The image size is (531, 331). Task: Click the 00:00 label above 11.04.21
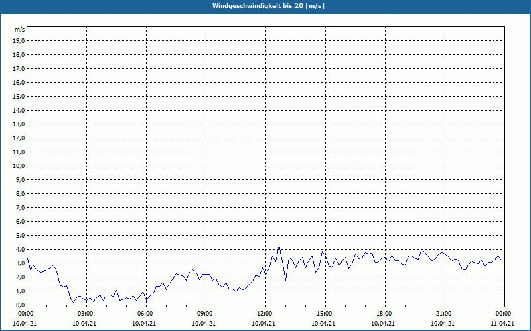(504, 313)
